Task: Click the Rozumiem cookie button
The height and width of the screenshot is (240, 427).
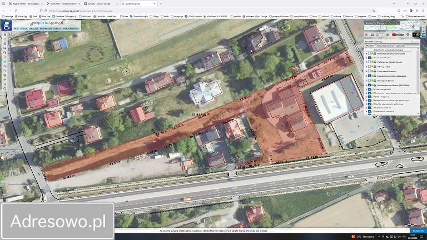Action: 418,230
